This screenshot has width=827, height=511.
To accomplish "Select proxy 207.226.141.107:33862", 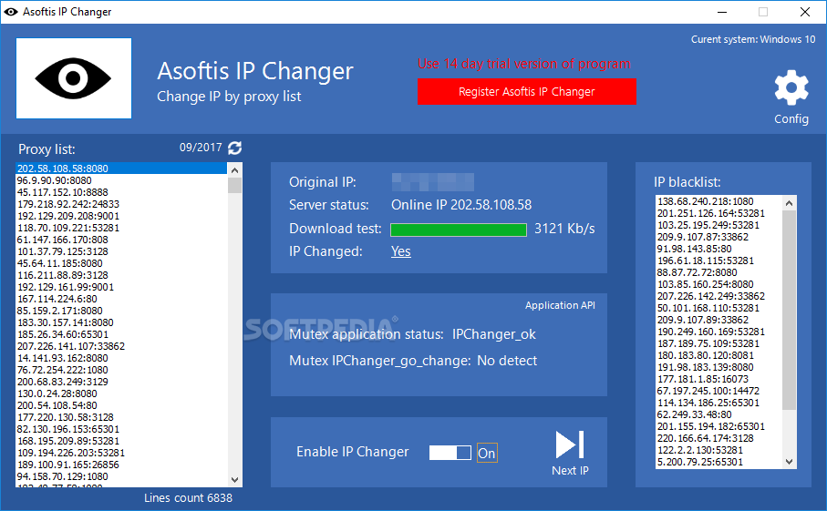I will (121, 346).
